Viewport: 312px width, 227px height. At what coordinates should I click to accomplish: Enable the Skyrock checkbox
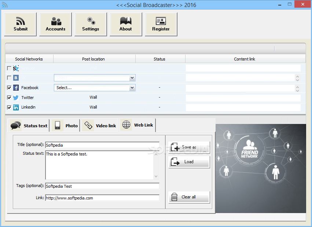click(x=9, y=68)
